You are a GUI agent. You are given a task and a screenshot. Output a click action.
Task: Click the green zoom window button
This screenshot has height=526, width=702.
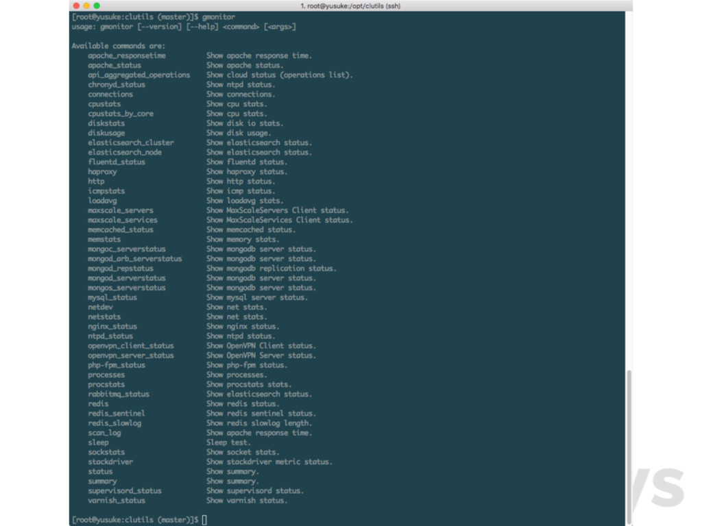point(97,5)
